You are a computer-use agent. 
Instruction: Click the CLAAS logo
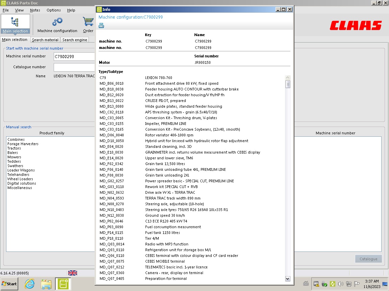356,25
